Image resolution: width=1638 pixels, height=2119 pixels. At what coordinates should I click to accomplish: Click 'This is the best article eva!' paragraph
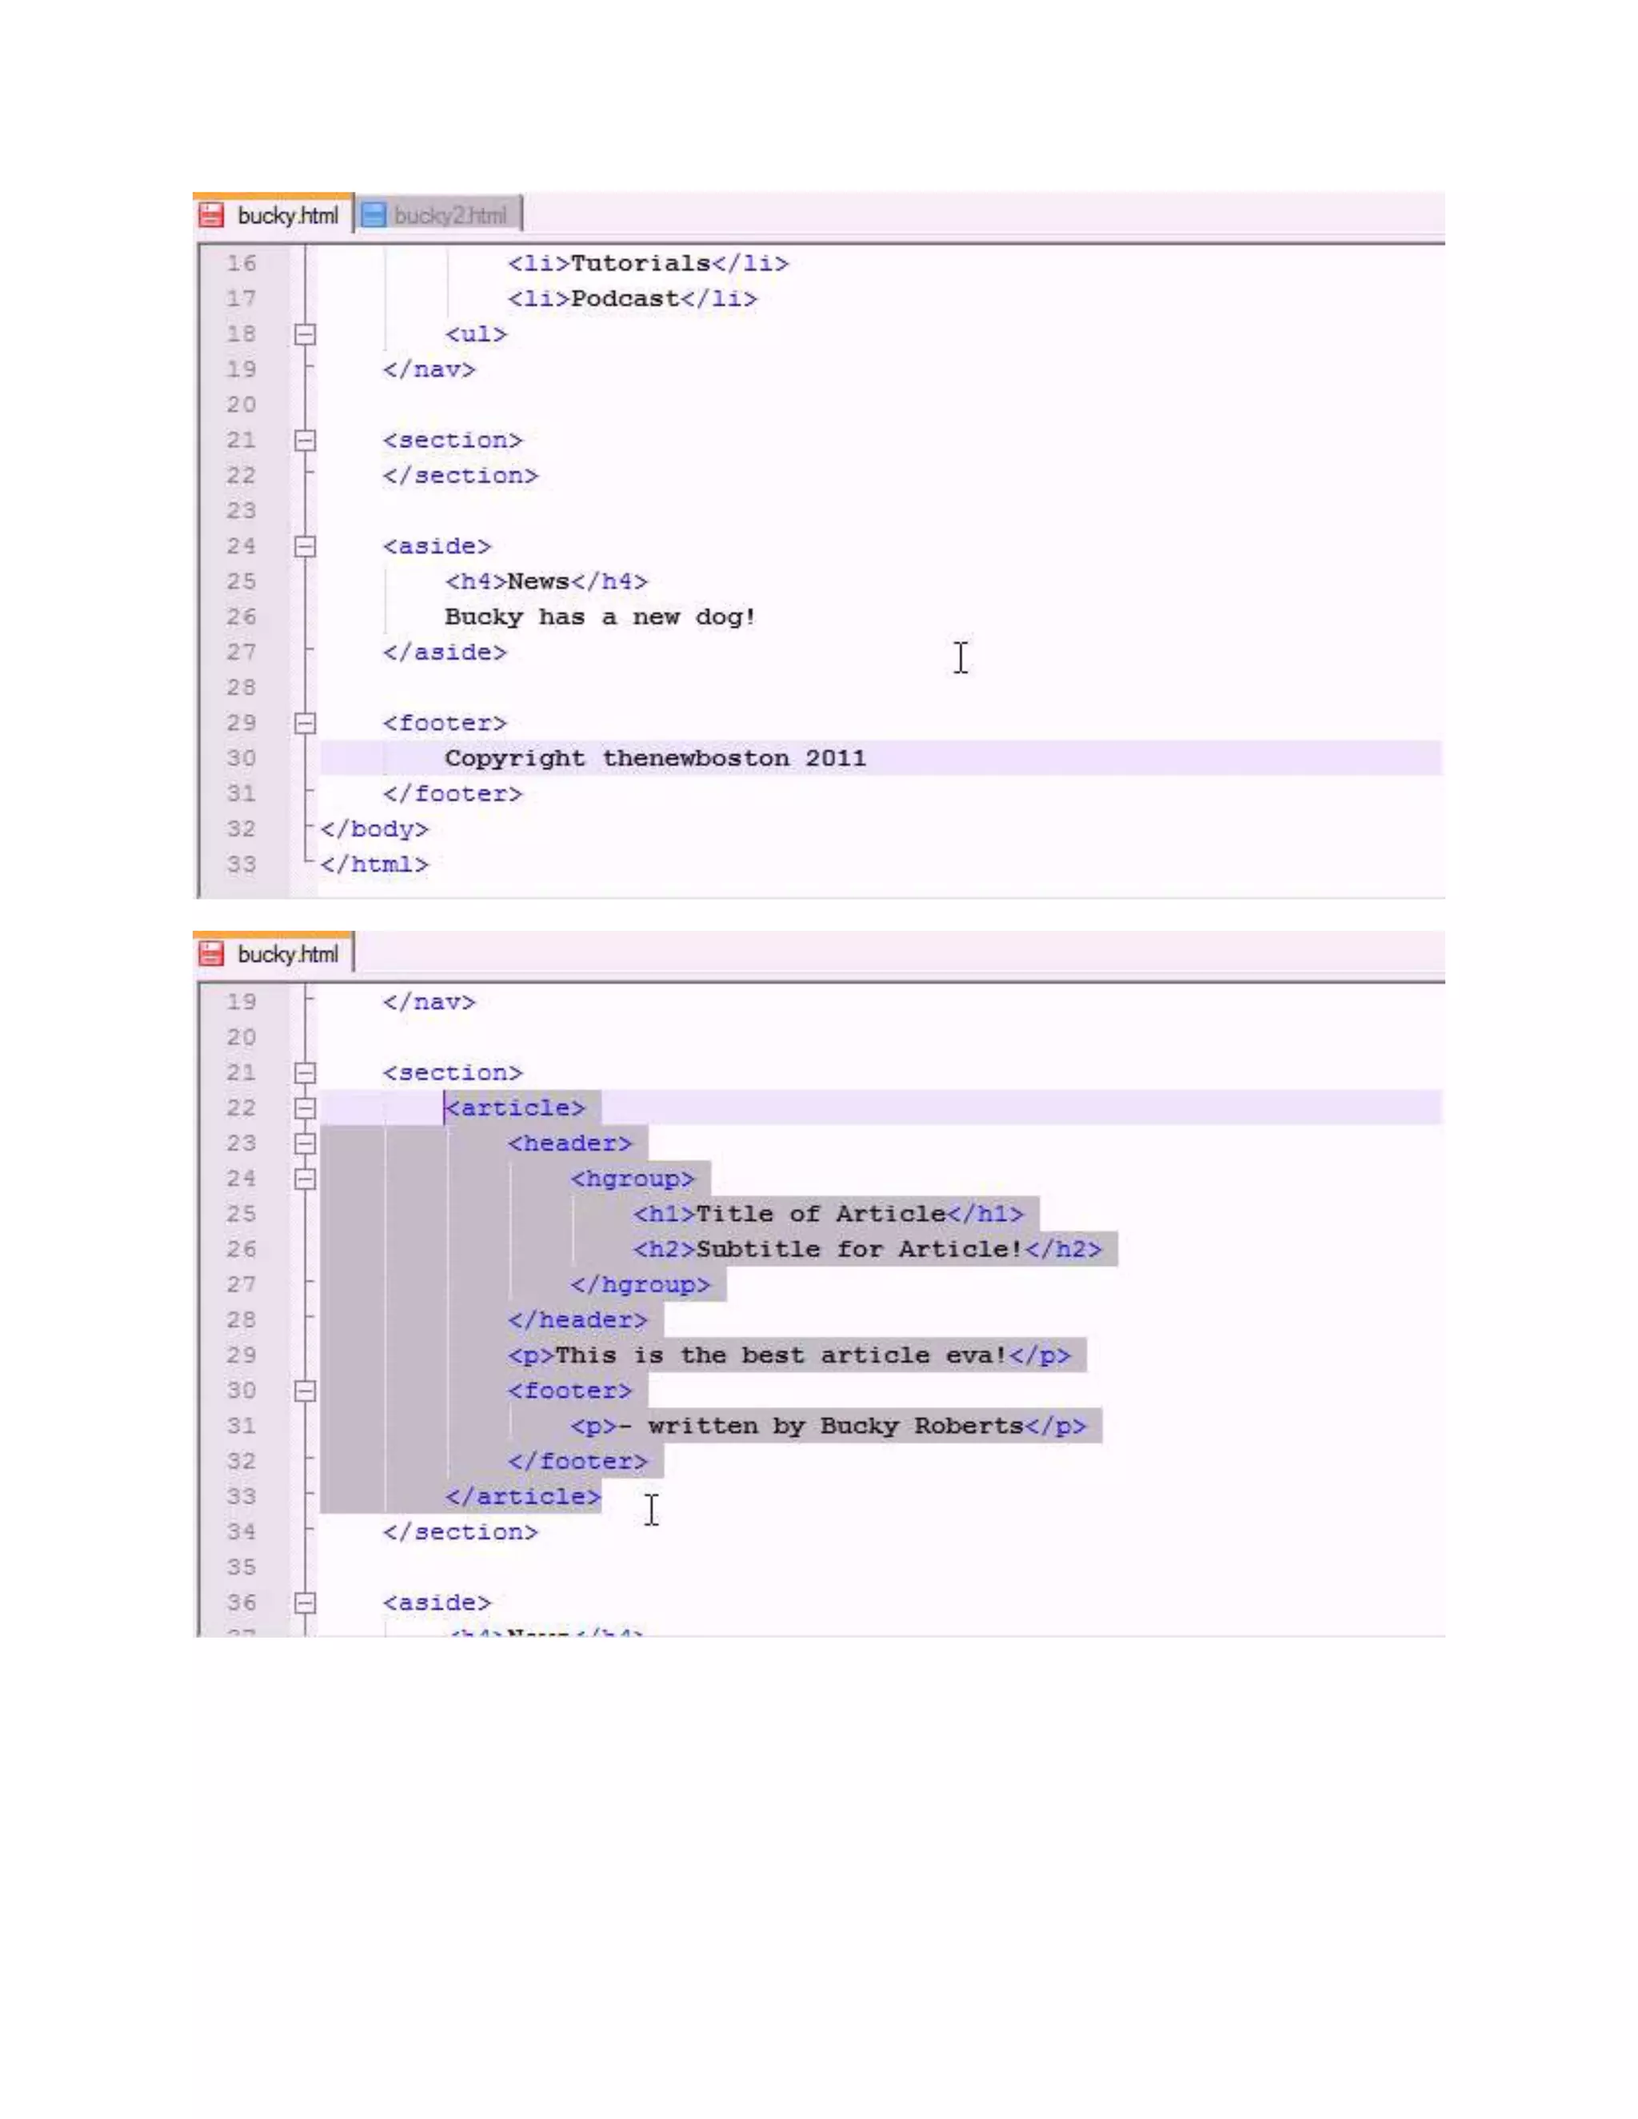pos(789,1355)
